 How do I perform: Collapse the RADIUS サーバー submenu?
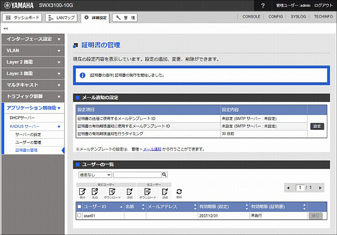pyautogui.click(x=36, y=126)
